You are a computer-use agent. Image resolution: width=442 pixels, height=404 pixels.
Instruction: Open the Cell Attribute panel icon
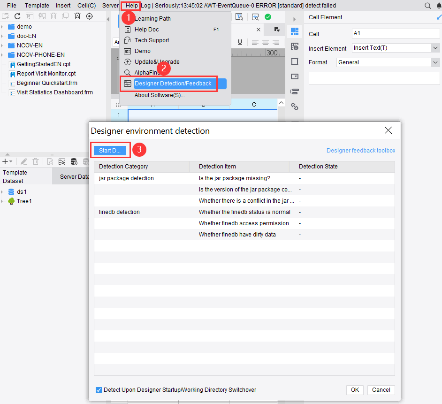pos(295,46)
